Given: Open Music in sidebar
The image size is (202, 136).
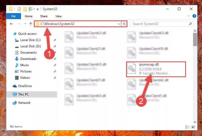Looking at the screenshot, I should [24, 65].
